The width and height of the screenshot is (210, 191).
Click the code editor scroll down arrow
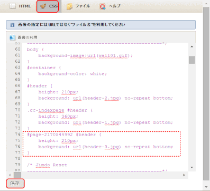[x=192, y=167]
